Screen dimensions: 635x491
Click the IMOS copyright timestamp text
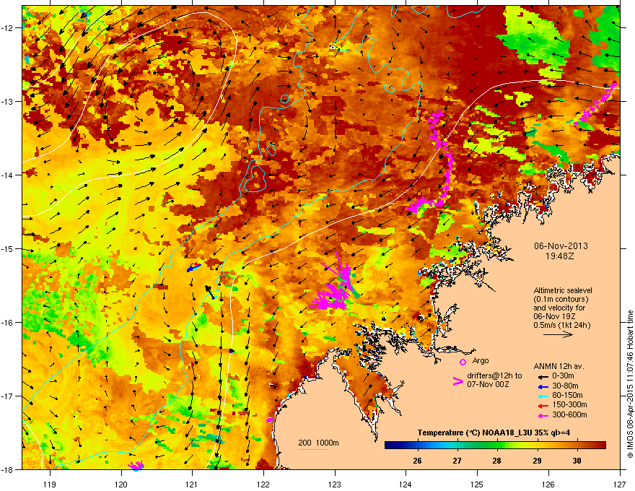click(x=630, y=384)
